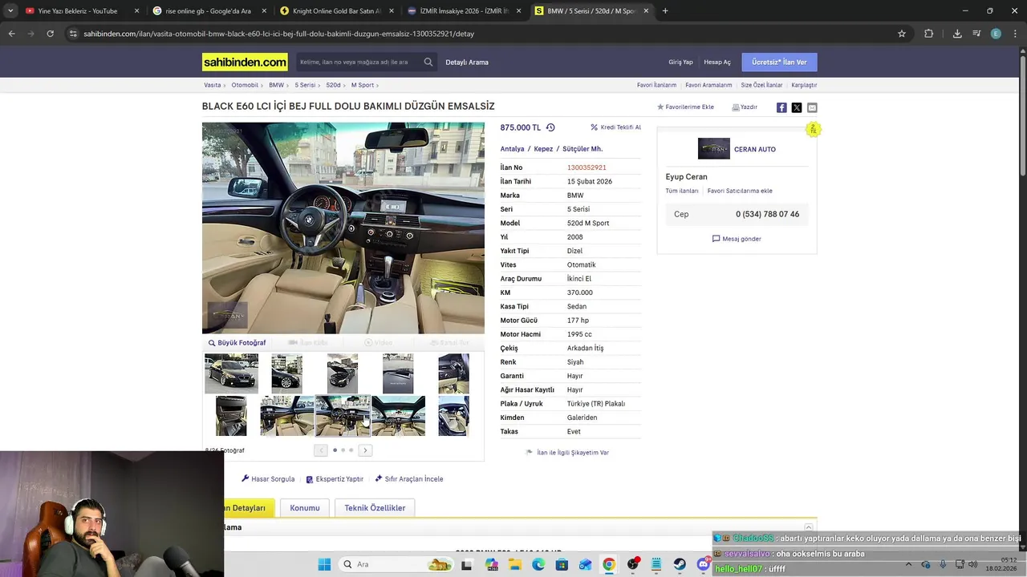Click the sahibinden.com yellow logo
This screenshot has width=1027, height=577.
[x=245, y=62]
